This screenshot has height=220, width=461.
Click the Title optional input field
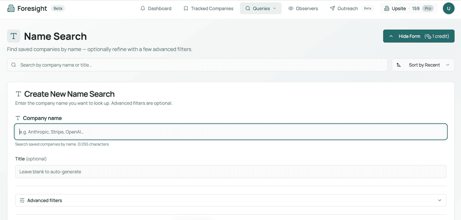[x=231, y=171]
